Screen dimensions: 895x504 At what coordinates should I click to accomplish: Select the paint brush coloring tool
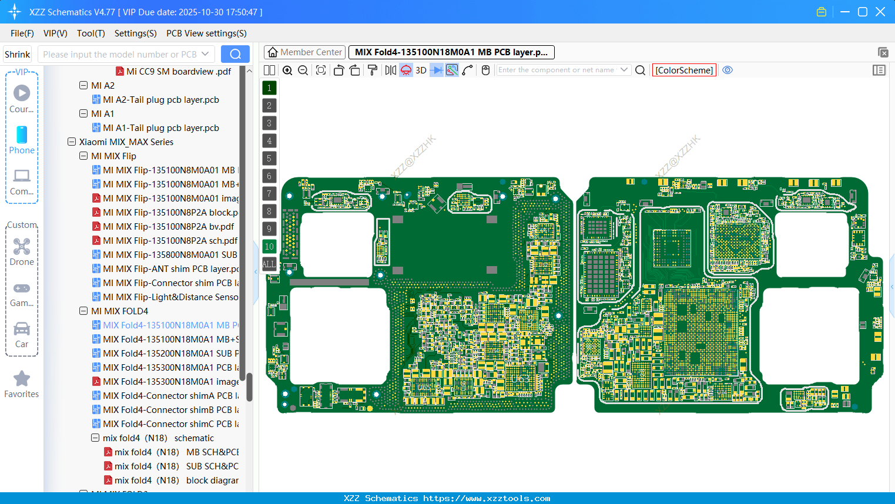372,70
